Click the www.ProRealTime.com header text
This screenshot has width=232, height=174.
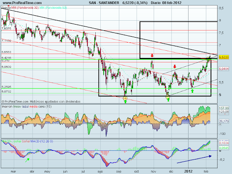[22, 3]
